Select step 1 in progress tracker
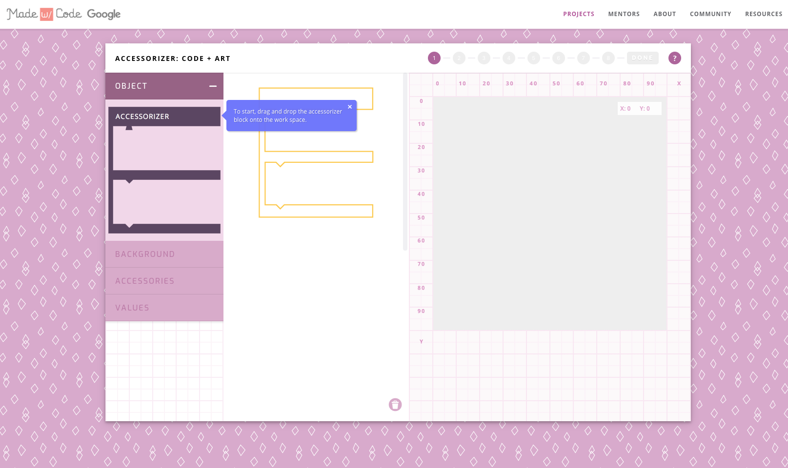This screenshot has width=788, height=468. (x=434, y=58)
